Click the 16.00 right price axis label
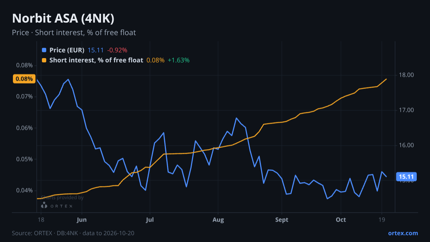430x242 pixels. click(x=406, y=145)
